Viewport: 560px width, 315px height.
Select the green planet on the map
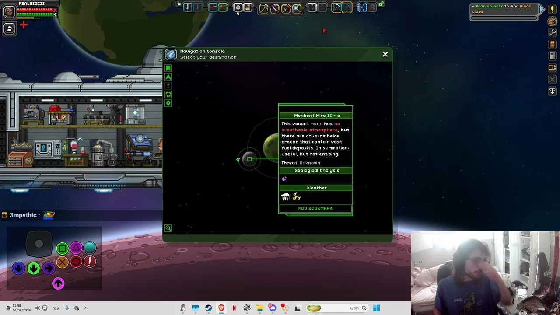click(x=271, y=147)
